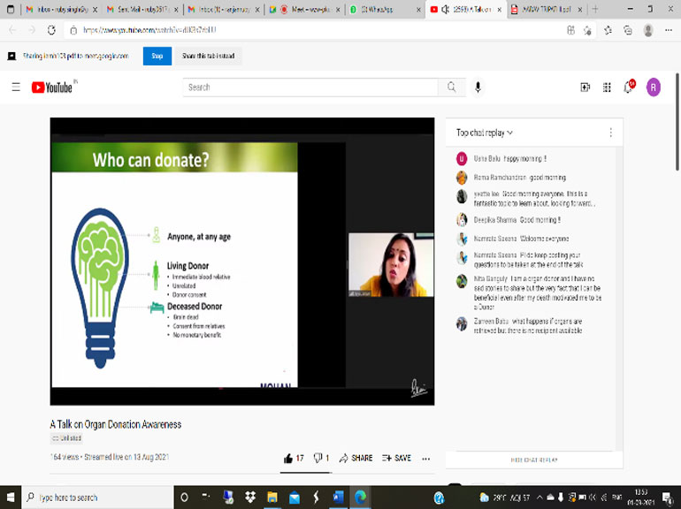This screenshot has width=681, height=509.
Task: Click Share this tab instead
Action: pos(208,56)
